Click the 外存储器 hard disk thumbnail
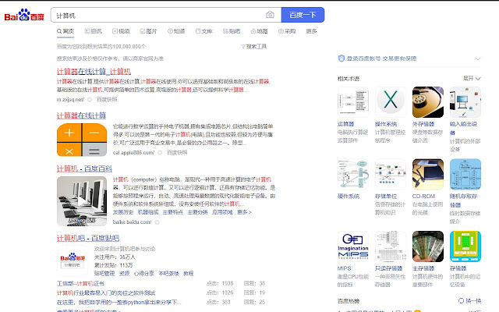 pos(428,102)
